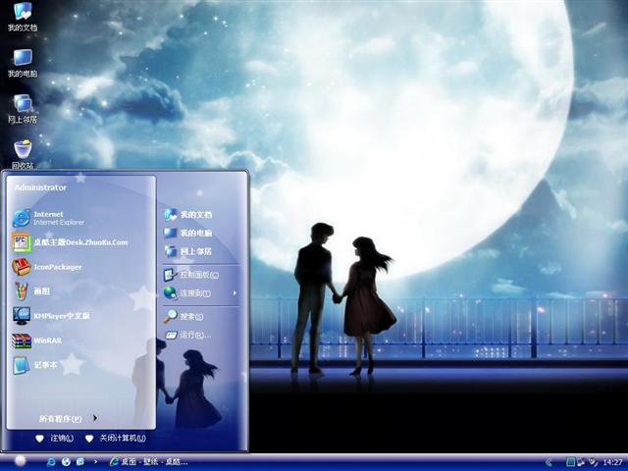Click 注销 log off button
The image size is (628, 471).
point(55,439)
